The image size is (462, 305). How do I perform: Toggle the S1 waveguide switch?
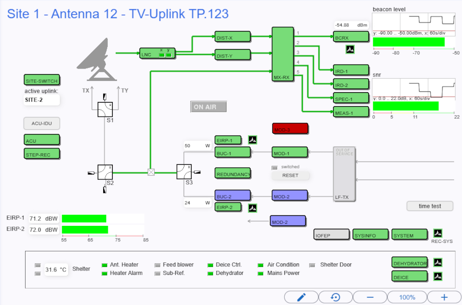click(x=105, y=109)
